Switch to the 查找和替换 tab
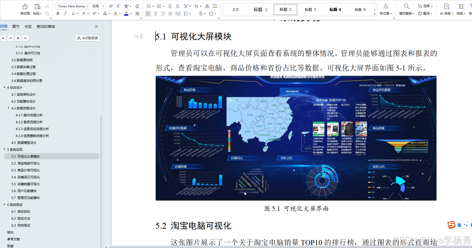This screenshot has width=472, height=248. point(46,26)
